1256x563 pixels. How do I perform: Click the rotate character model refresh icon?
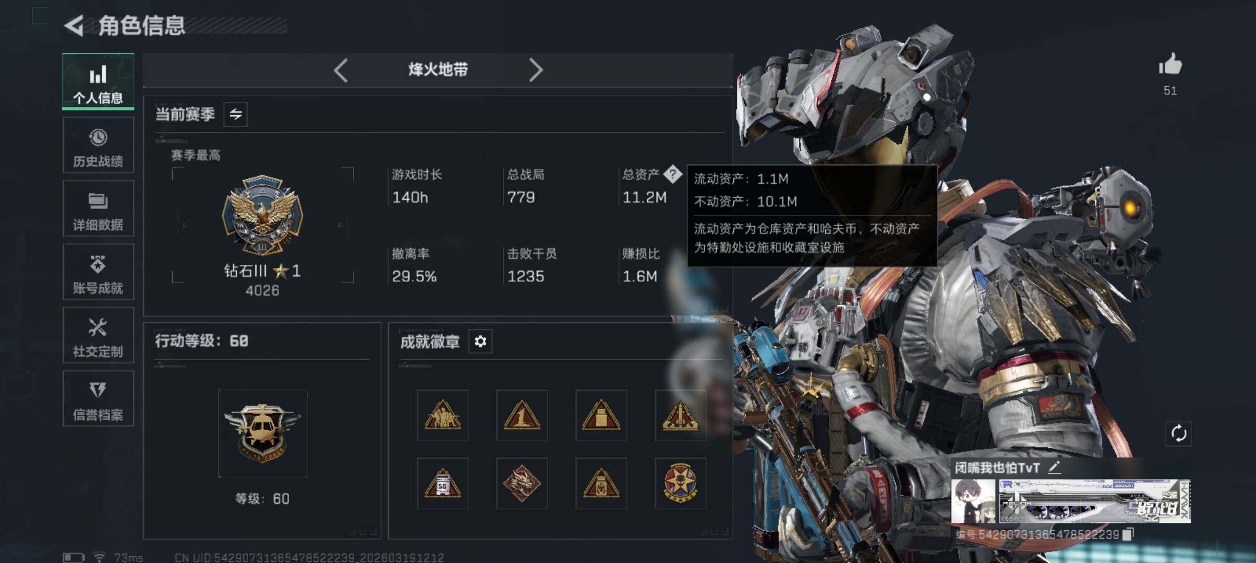pyautogui.click(x=1178, y=433)
